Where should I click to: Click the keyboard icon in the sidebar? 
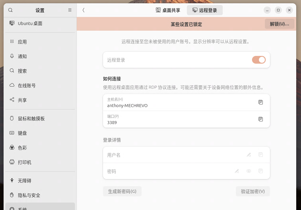coord(12,133)
